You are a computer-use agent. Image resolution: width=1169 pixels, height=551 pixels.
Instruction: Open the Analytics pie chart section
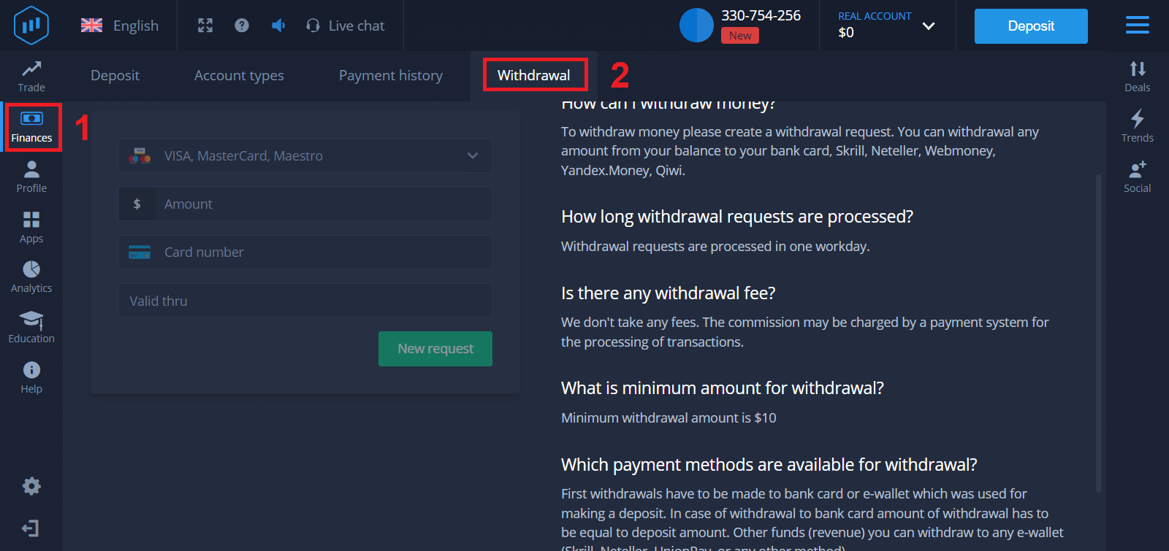point(31,277)
